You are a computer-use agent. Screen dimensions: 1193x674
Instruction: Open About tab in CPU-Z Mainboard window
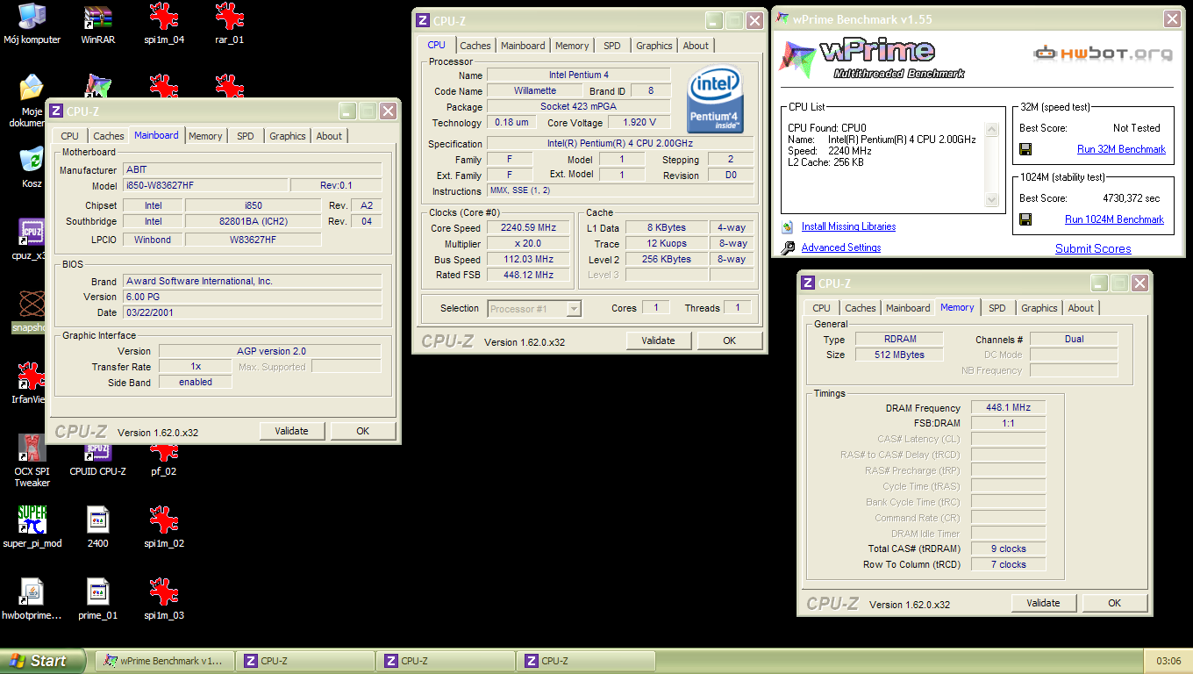coord(329,136)
